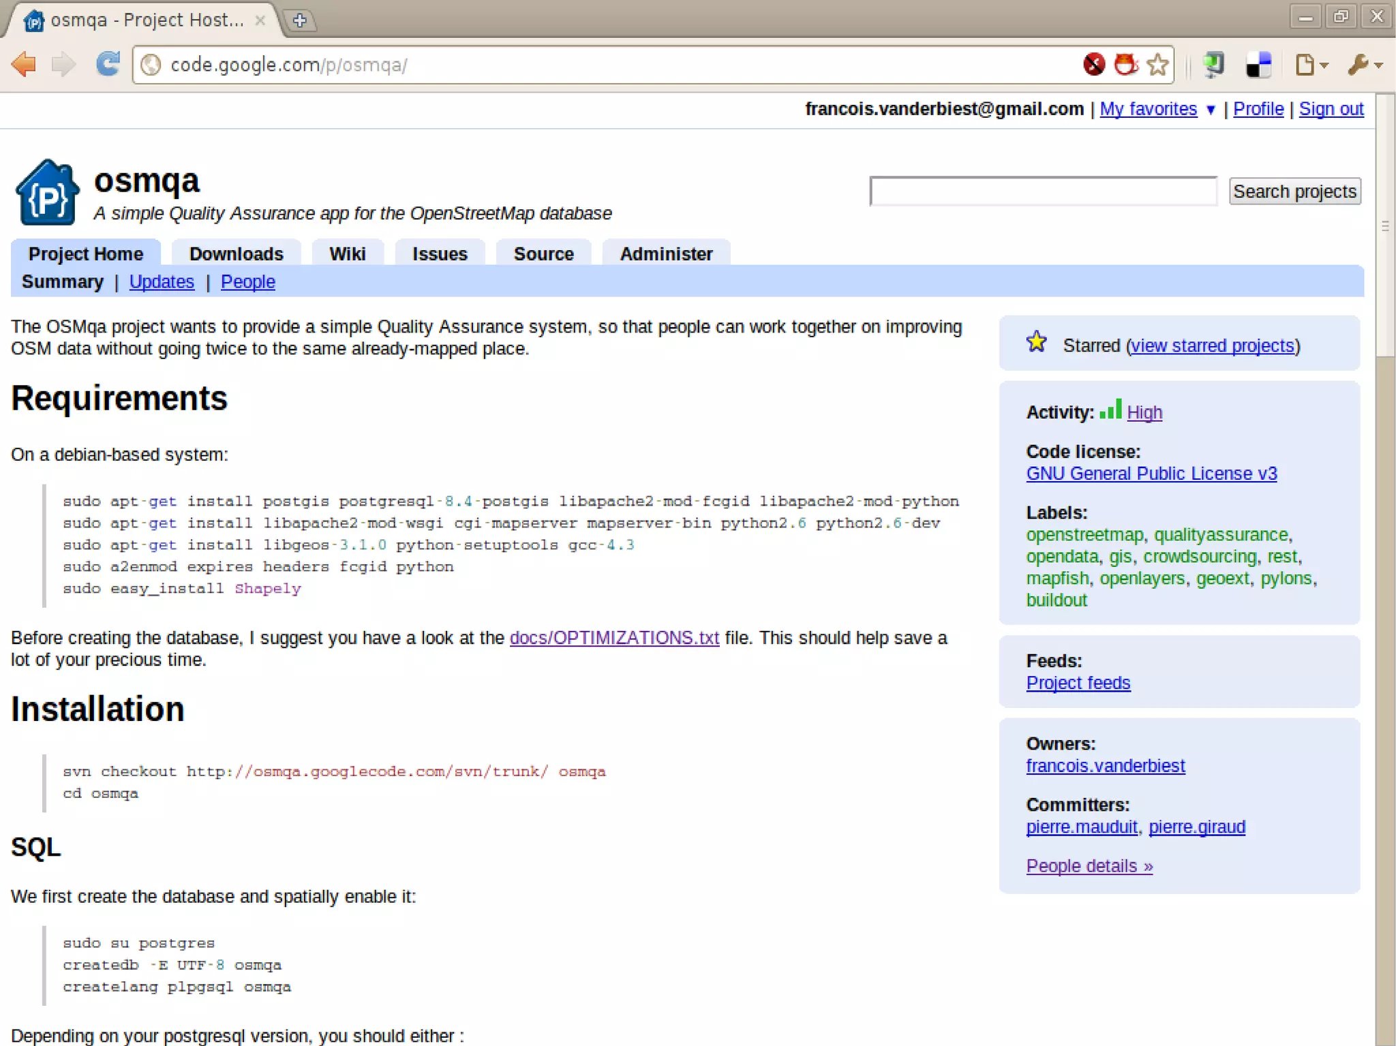Open the Profile link
This screenshot has width=1396, height=1046.
coord(1258,109)
